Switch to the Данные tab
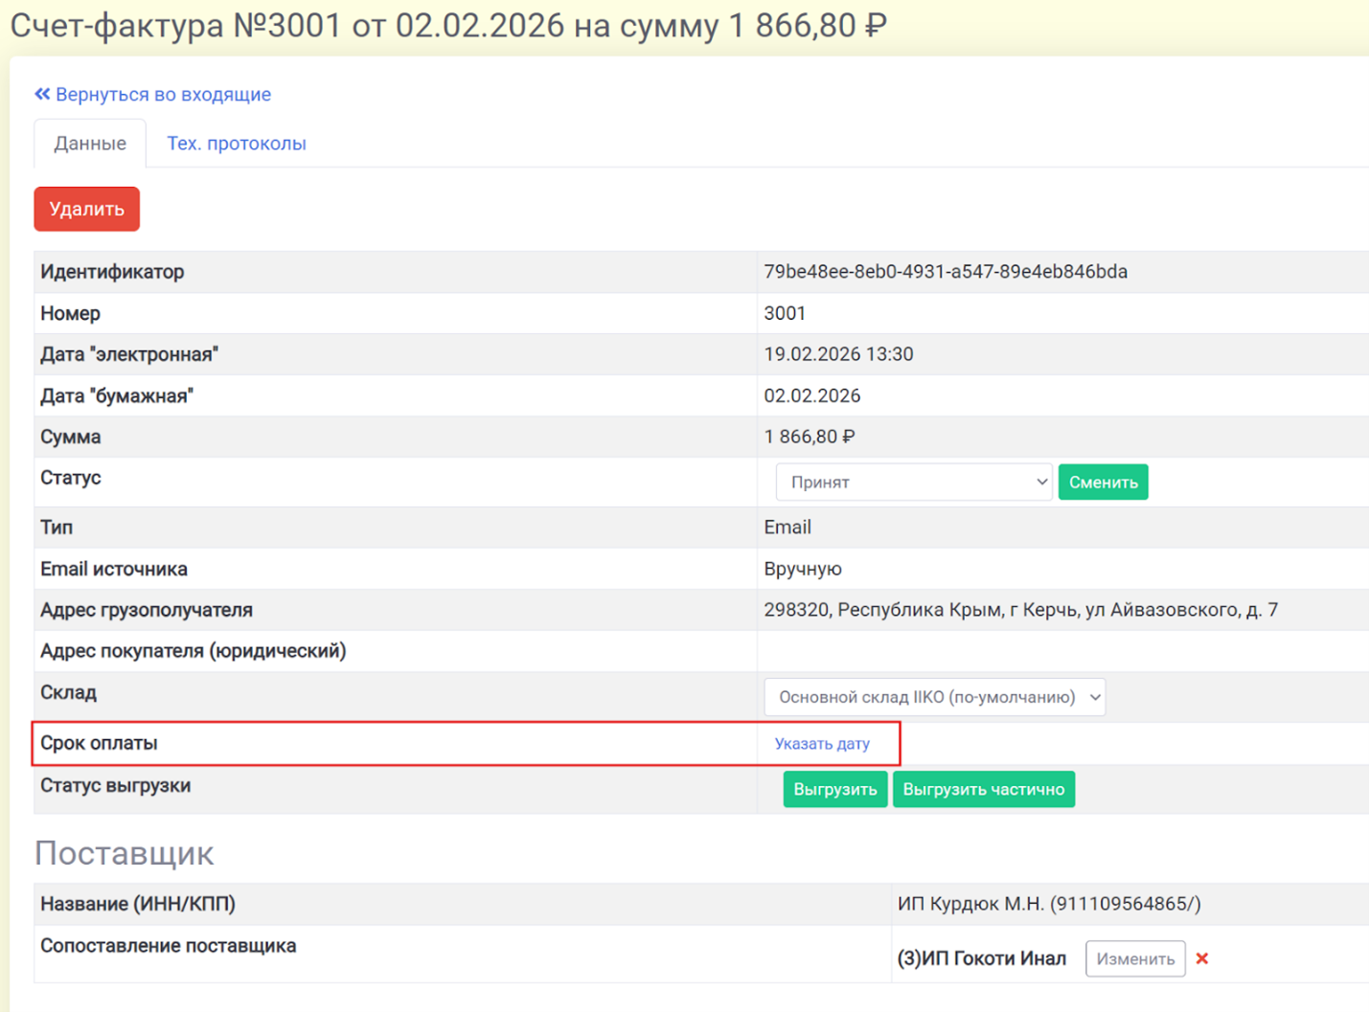This screenshot has height=1012, width=1369. point(90,144)
